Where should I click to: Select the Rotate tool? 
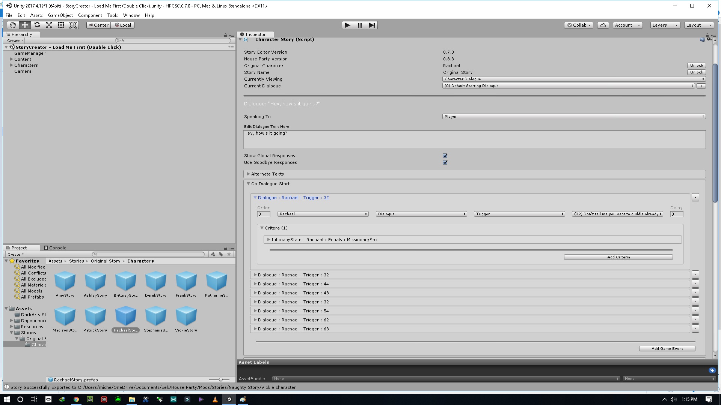[x=37, y=25]
